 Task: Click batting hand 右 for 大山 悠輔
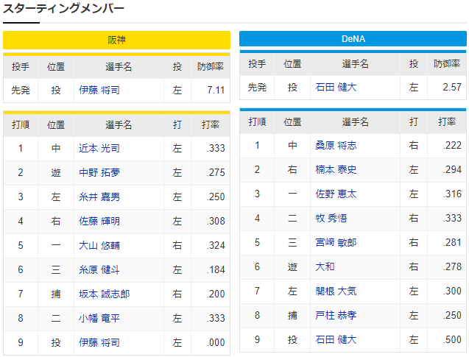[x=177, y=245]
